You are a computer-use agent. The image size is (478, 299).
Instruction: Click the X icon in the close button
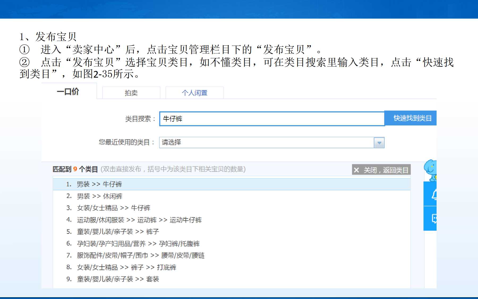point(356,170)
